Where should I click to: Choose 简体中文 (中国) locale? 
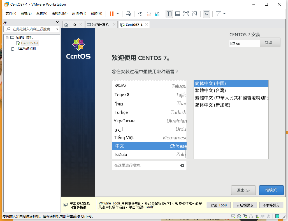231,84
